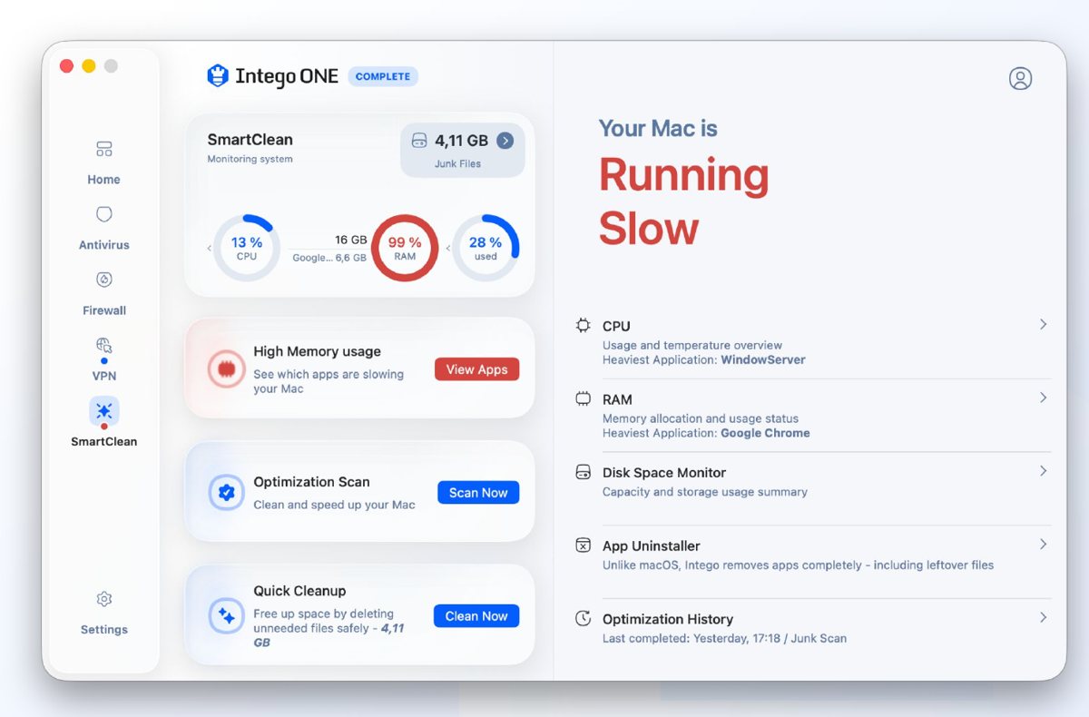This screenshot has height=717, width=1089.
Task: Click the Optimization Scan badge icon
Action: [226, 493]
